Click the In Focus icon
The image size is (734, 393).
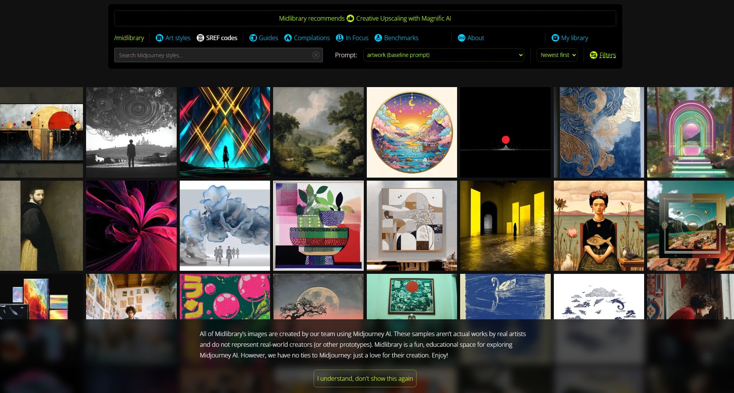click(340, 38)
